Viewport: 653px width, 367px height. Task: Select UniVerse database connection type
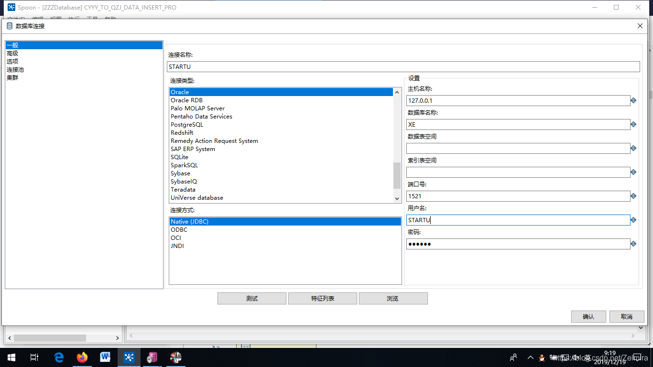click(x=281, y=198)
